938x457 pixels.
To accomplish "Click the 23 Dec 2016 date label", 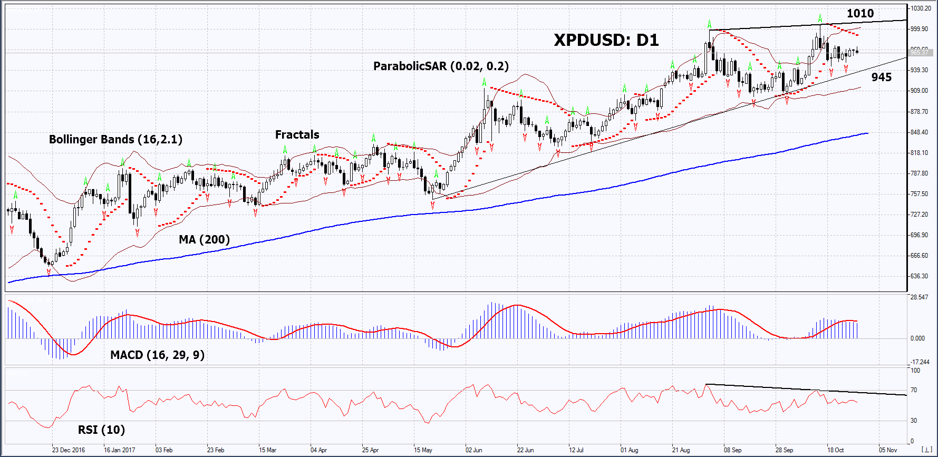I will (x=68, y=450).
